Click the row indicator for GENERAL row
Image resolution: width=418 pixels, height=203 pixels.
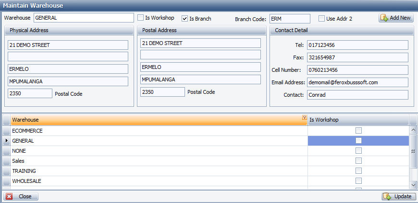[x=6, y=141]
